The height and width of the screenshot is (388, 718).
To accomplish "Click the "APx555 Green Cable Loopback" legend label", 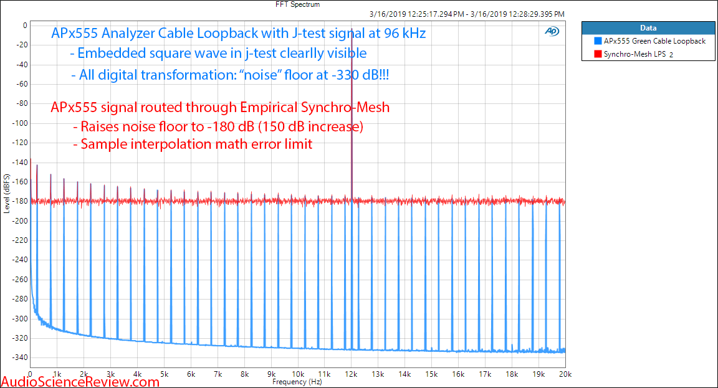I will 654,40.
